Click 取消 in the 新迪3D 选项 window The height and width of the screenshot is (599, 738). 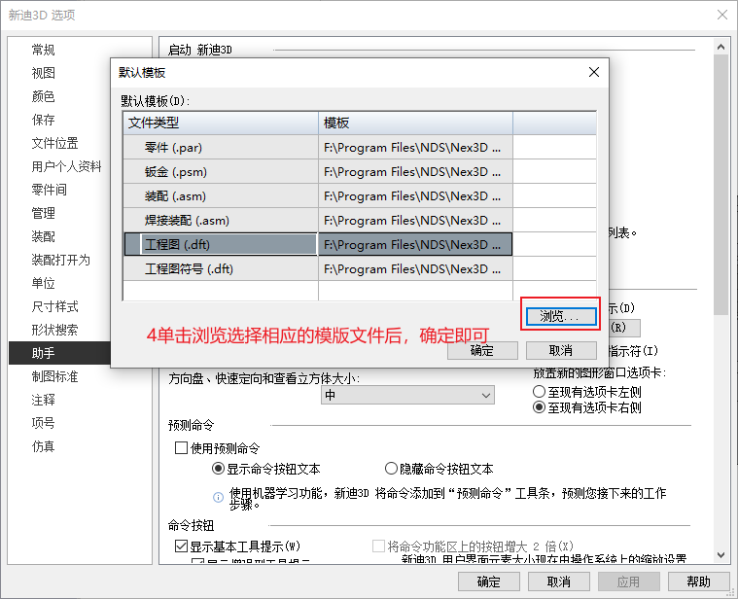(x=559, y=581)
